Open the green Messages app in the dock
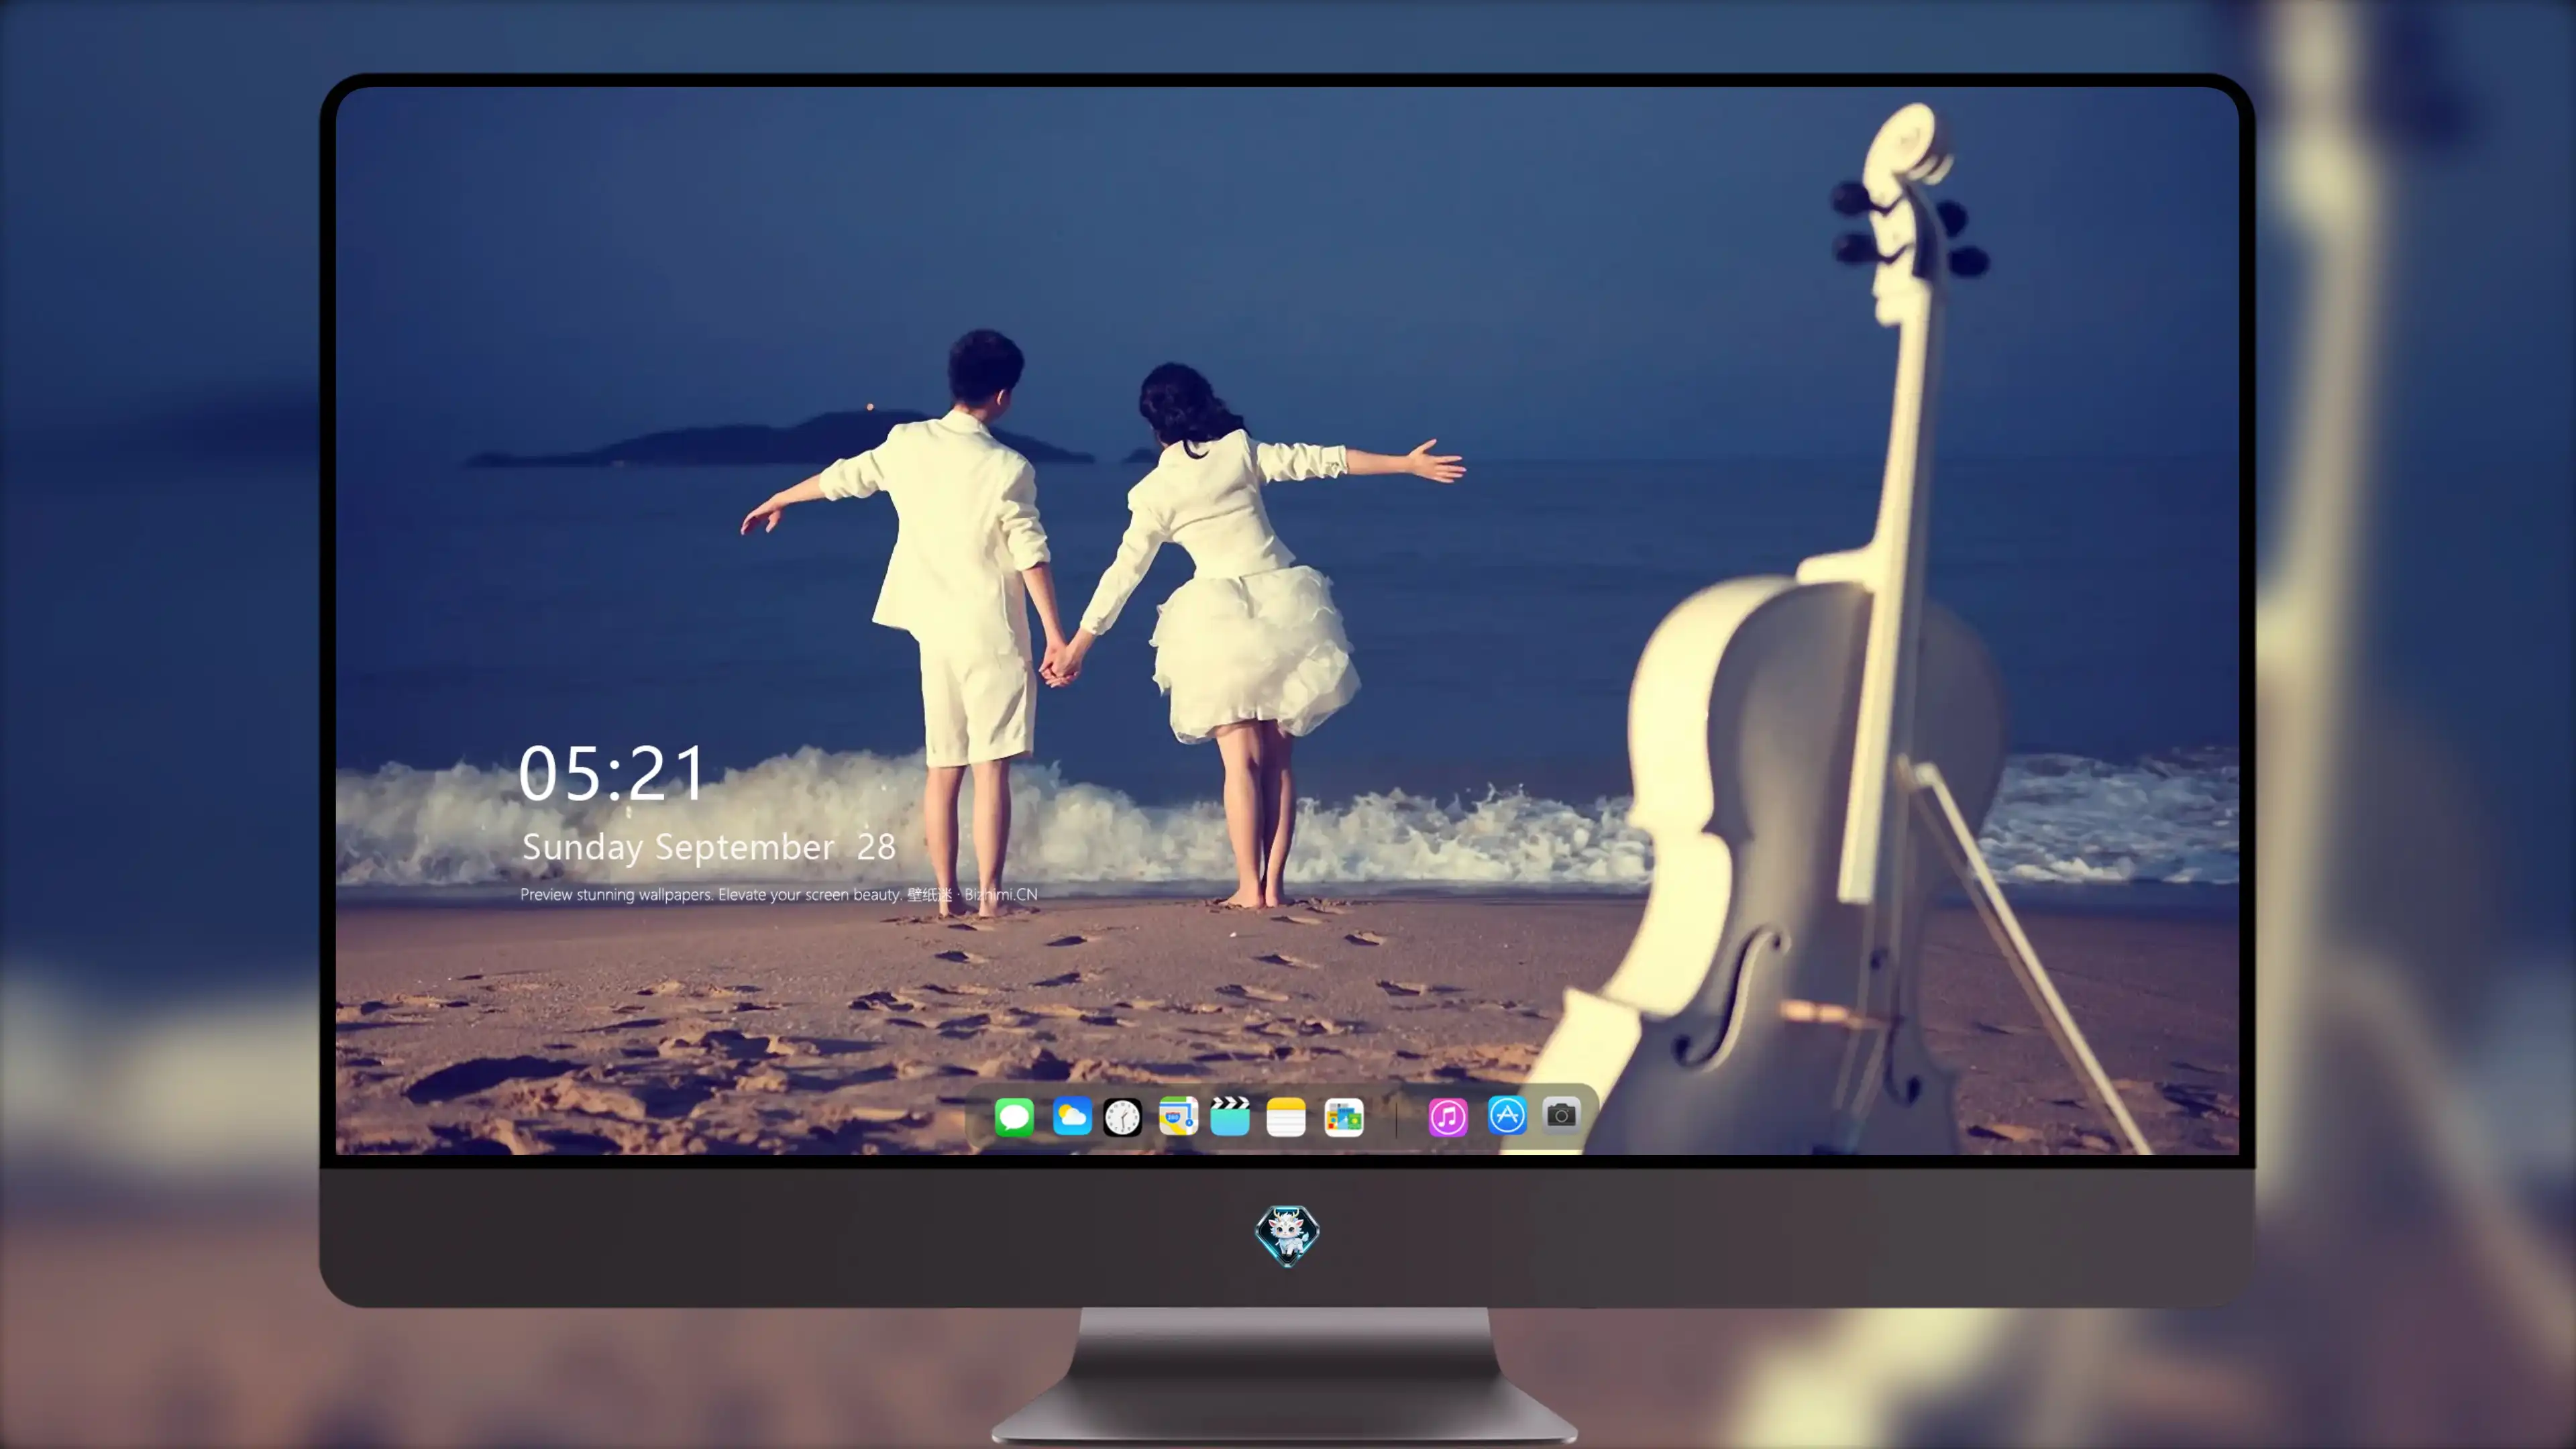This screenshot has width=2576, height=1449. pos(1014,1116)
